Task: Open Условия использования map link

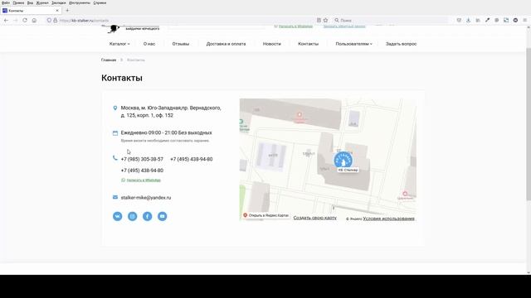Action: 389,219
